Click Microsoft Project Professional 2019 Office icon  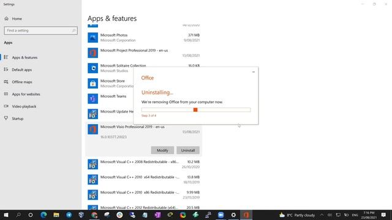click(x=92, y=53)
